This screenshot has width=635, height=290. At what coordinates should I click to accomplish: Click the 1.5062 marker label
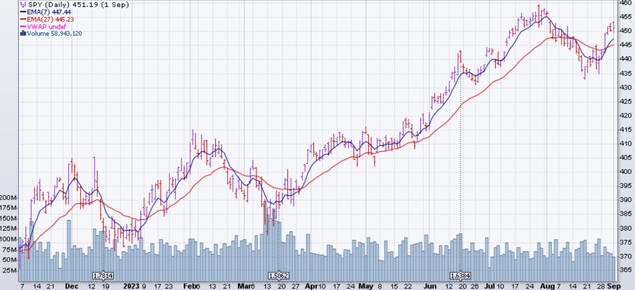[x=278, y=275]
